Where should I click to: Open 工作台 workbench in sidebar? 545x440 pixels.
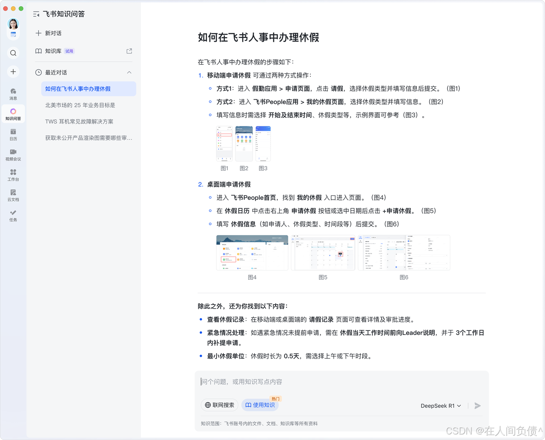(x=13, y=175)
